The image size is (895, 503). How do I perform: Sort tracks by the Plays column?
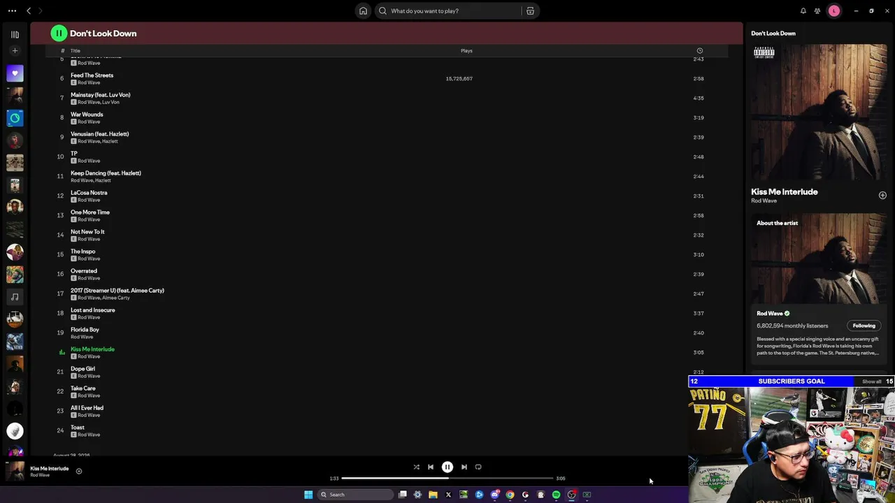click(x=466, y=50)
